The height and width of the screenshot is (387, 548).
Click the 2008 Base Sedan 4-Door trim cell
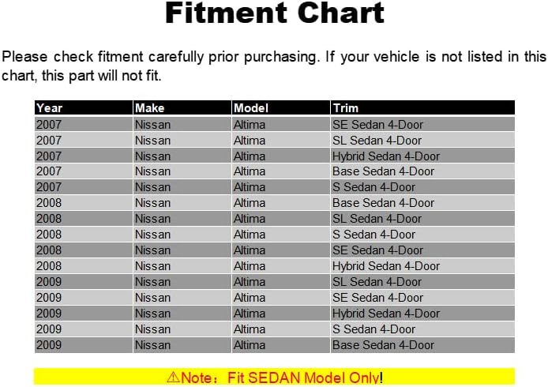422,203
